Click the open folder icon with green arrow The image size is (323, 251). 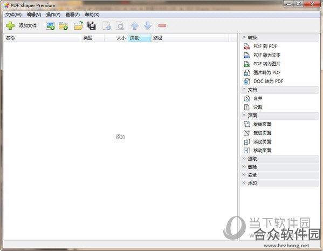point(79,25)
